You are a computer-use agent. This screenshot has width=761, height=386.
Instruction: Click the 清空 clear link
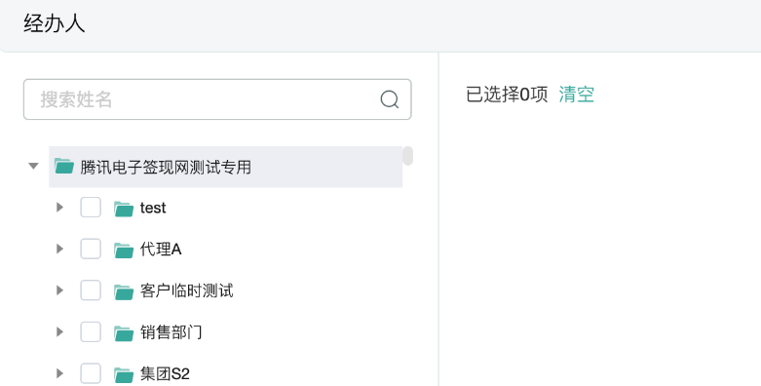click(x=577, y=95)
